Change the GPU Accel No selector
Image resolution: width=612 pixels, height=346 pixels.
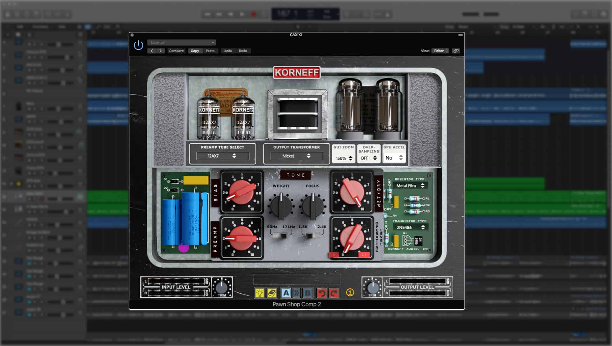(394, 158)
